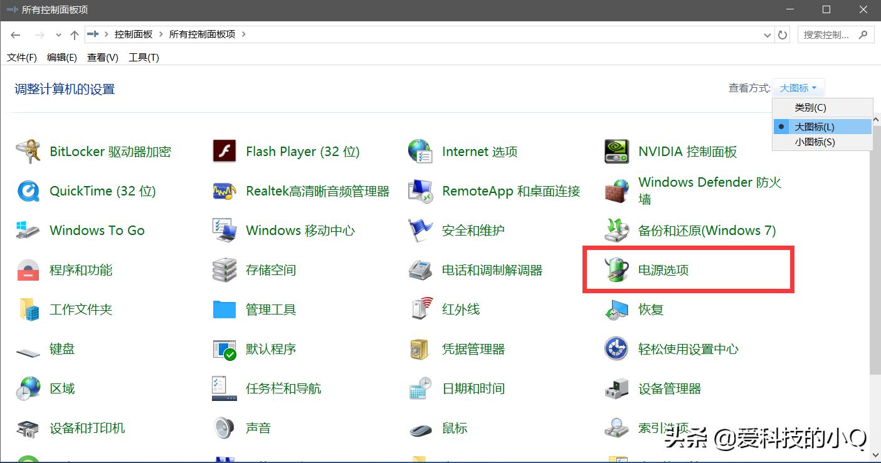Open the 编辑(E) menu

(x=62, y=57)
